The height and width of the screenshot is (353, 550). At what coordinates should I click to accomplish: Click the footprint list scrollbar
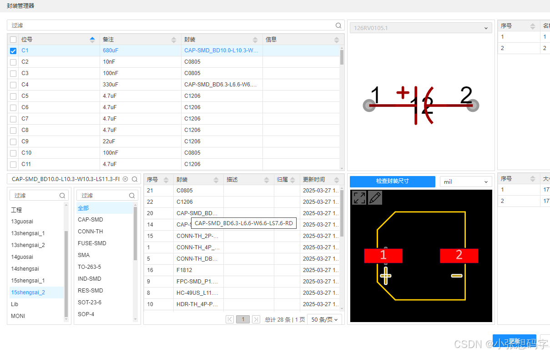(342, 213)
